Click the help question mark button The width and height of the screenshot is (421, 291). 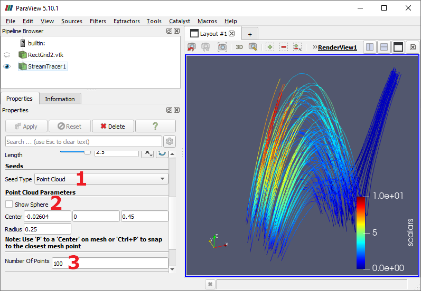click(x=155, y=126)
